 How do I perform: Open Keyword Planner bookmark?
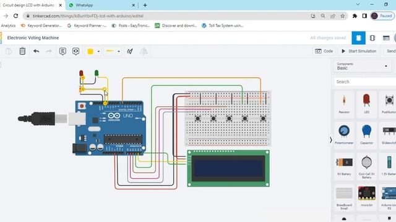coord(87,26)
